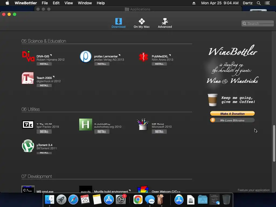The height and width of the screenshot is (207, 276).
Task: Click the PubMed2XL red star icon
Action: coord(143,57)
